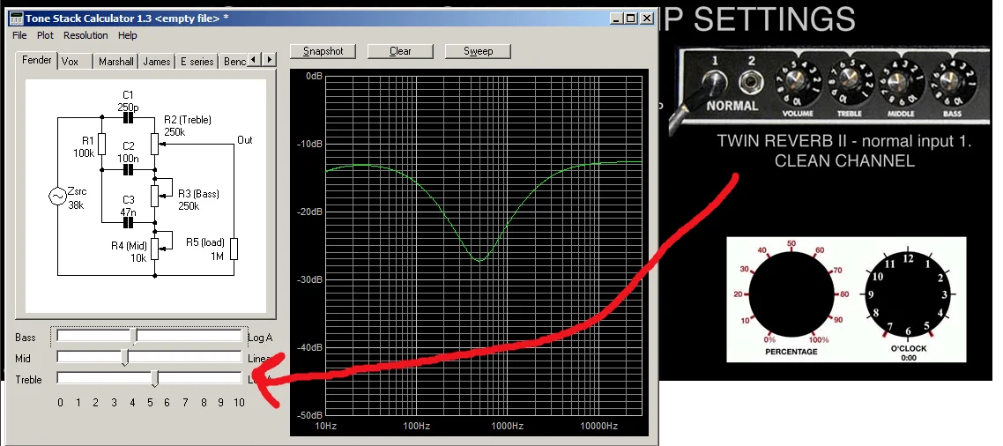This screenshot has height=446, width=1003.
Task: Click the 0dB axis label
Action: point(314,76)
